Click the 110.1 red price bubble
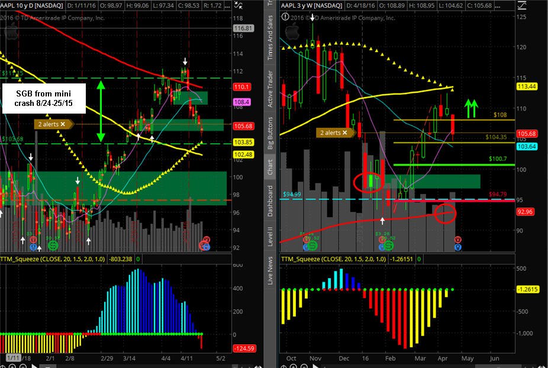This screenshot has height=368, width=548. [x=241, y=86]
